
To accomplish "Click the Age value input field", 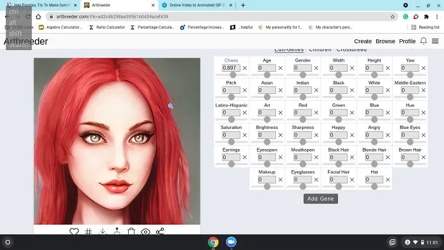I will click(x=267, y=68).
